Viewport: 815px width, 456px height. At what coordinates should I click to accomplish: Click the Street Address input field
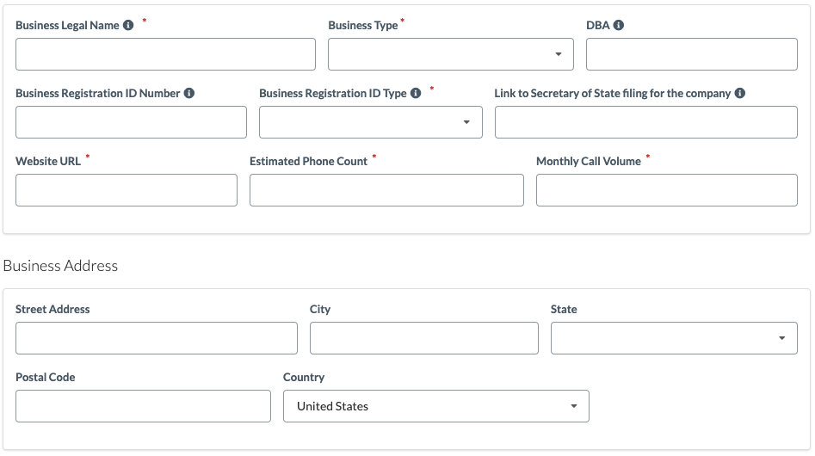click(x=157, y=338)
